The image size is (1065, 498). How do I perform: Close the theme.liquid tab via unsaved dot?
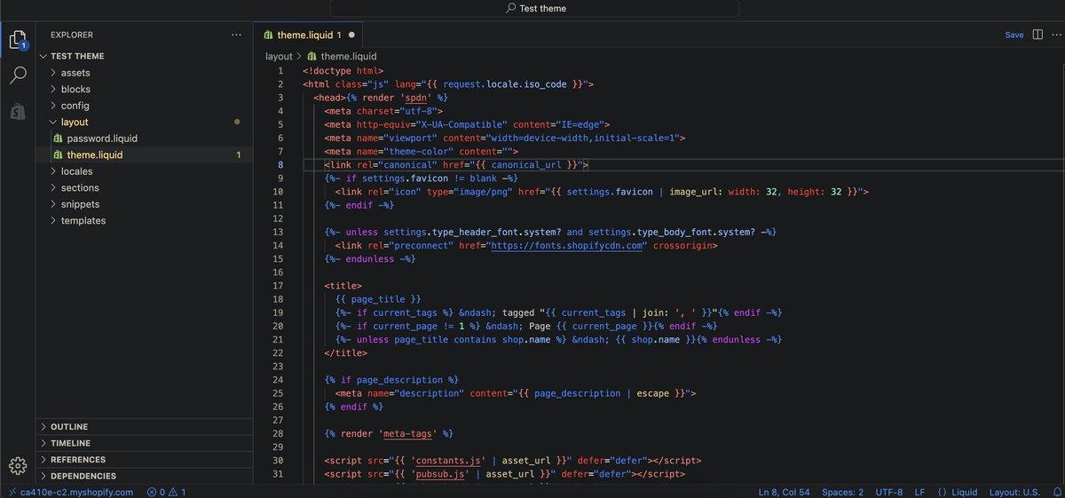(x=351, y=35)
